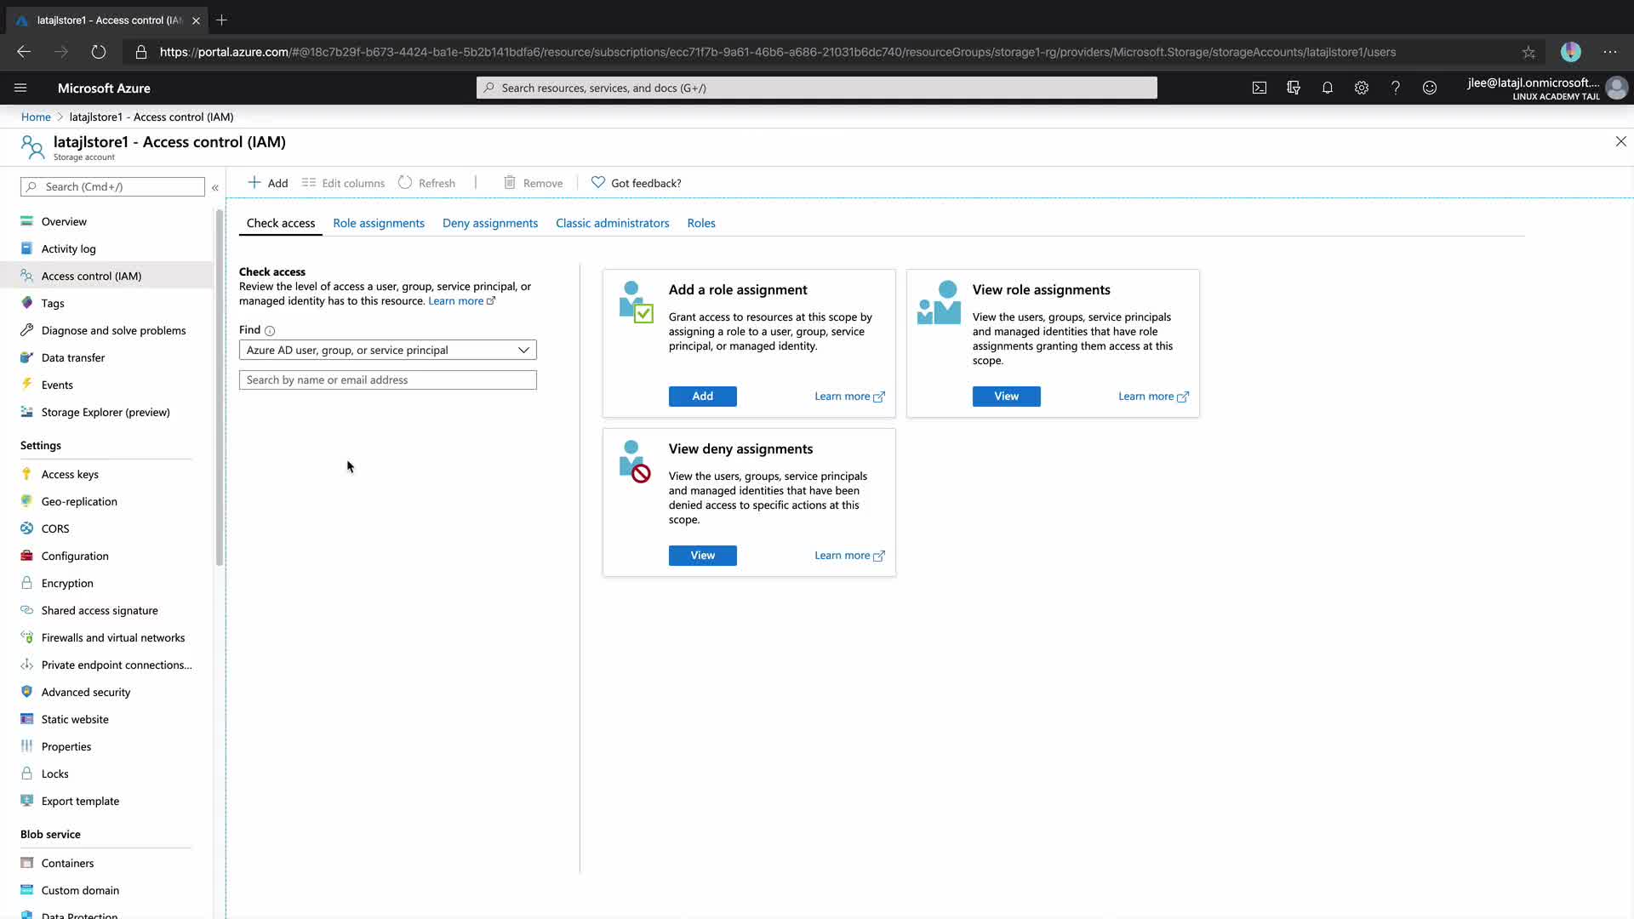The image size is (1634, 919).
Task: Click the left menu vertical scrollbar
Action: (x=220, y=387)
